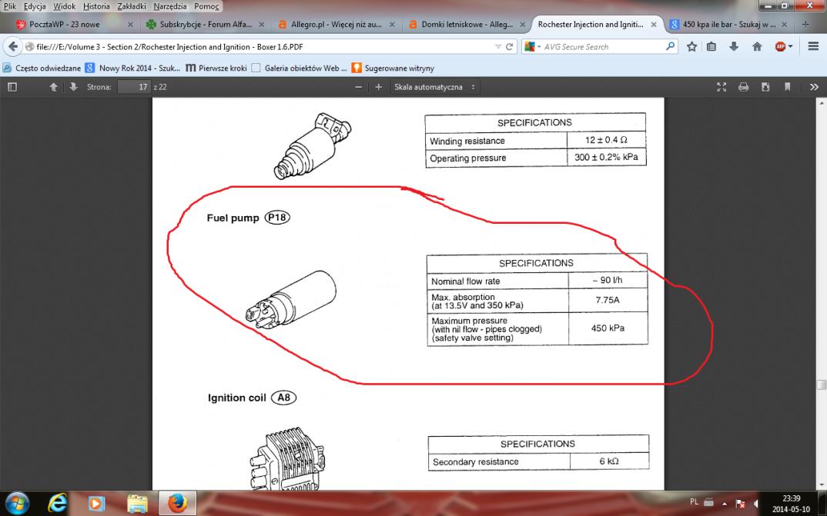Open the Adblock Plus menu
This screenshot has width=827, height=516.
pos(783,46)
